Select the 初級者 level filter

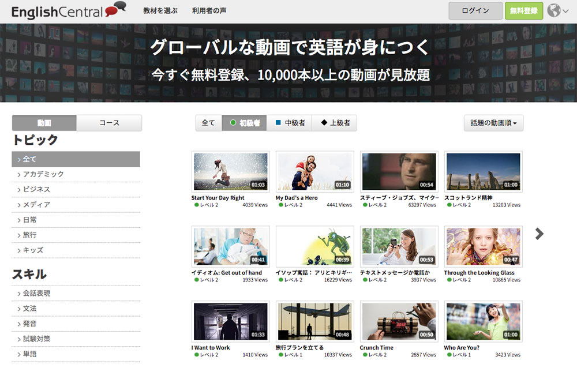point(244,123)
